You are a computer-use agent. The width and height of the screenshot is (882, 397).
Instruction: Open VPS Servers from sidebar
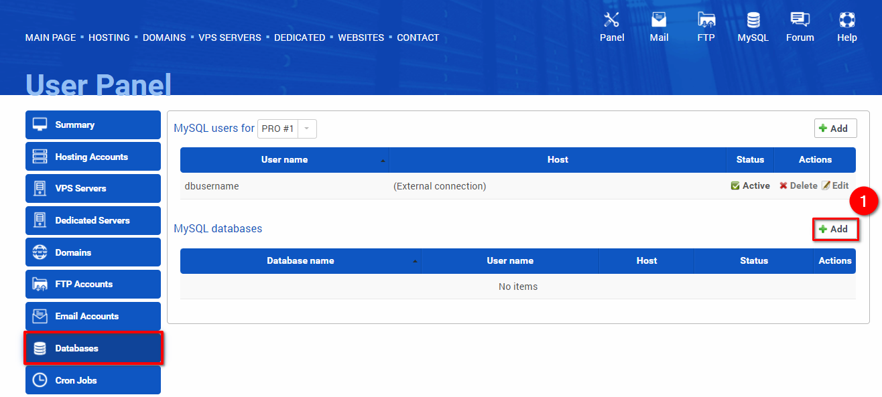(93, 188)
